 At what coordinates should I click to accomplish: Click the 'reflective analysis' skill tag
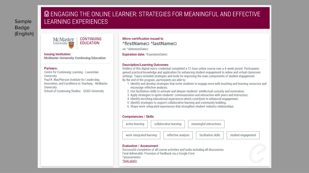click(178, 135)
